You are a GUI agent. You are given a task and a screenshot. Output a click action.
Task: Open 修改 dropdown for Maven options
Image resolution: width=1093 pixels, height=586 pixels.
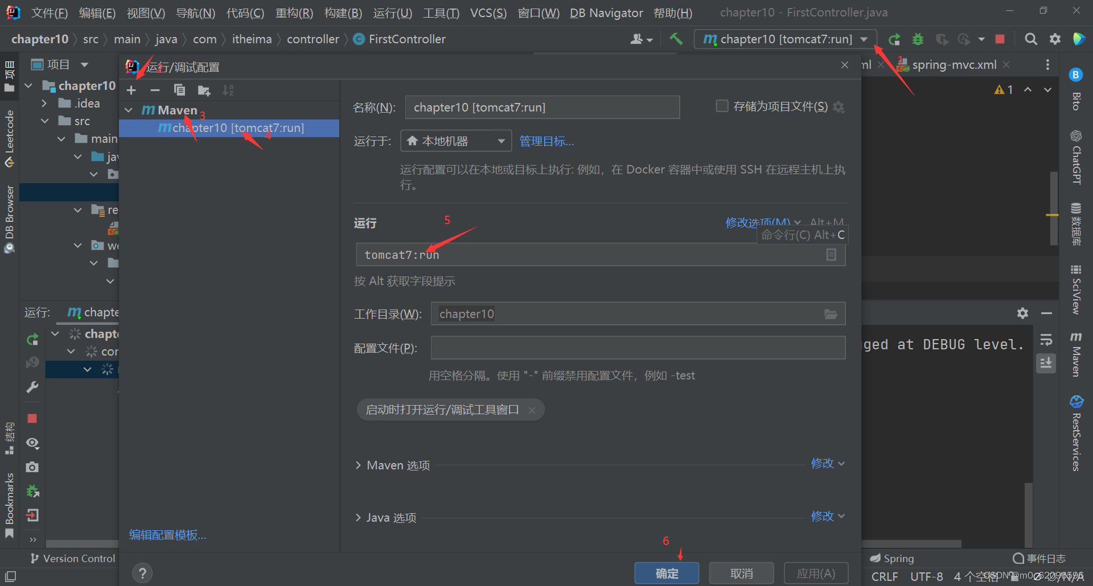point(828,464)
